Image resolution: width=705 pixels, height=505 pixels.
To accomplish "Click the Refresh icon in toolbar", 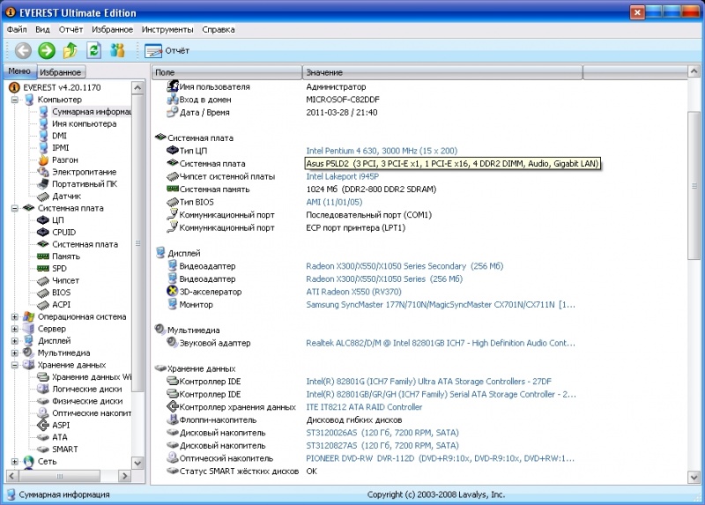I will click(x=93, y=50).
